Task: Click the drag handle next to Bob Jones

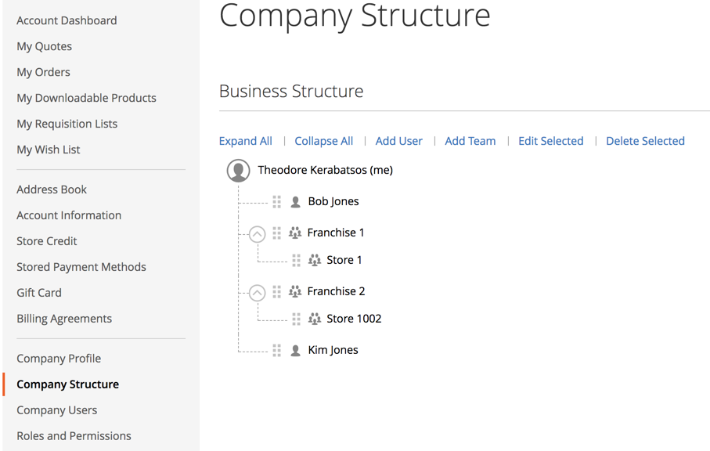Action: point(276,201)
